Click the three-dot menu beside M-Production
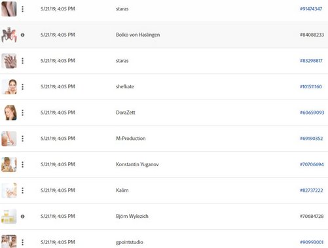 [x=22, y=139]
